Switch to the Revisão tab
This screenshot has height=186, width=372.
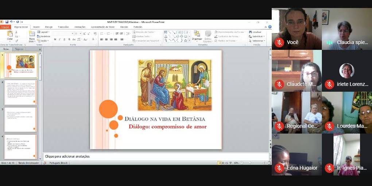(124, 27)
